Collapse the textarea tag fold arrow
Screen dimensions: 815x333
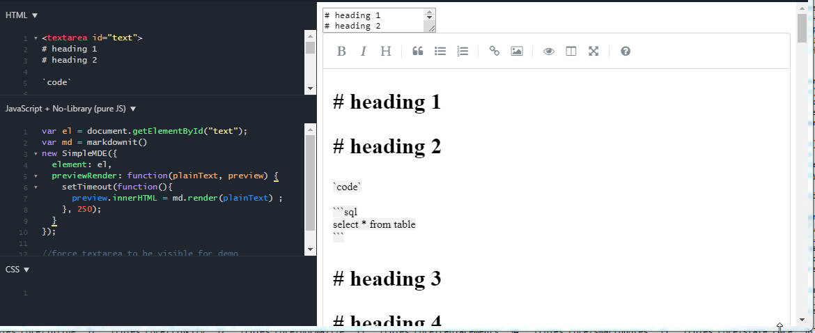point(36,38)
